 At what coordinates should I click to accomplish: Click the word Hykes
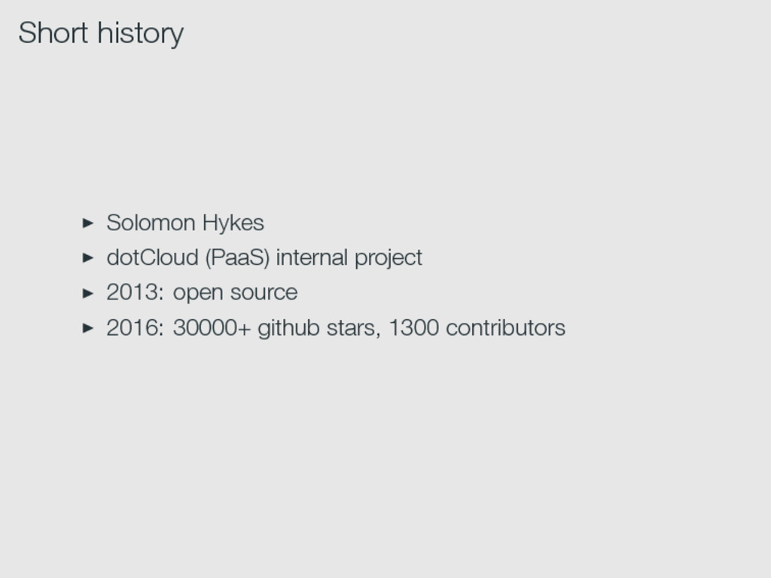233,223
